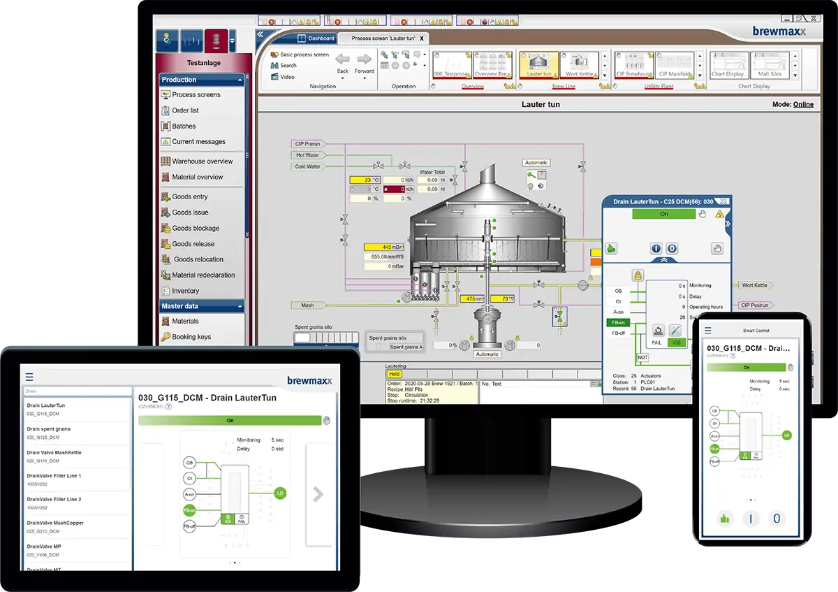Click the reset counter icon in the popup
The width and height of the screenshot is (838, 592).
tap(658, 330)
